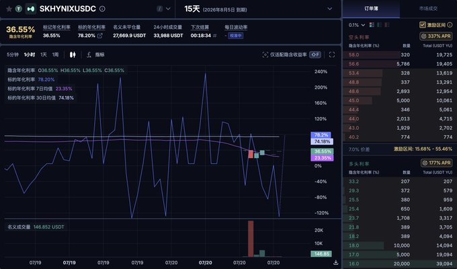Open info icon next to 激励区间
Image resolution: width=457 pixels, height=269 pixels.
pyautogui.click(x=450, y=25)
